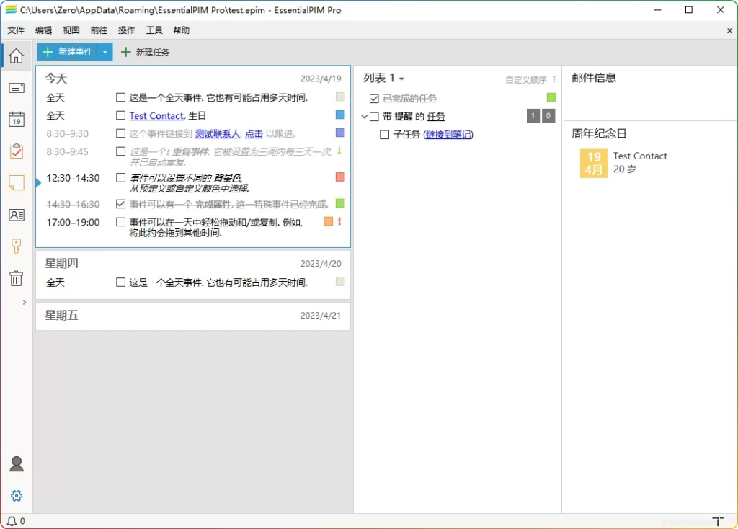The width and height of the screenshot is (738, 529).
Task: Open the Test Contact birthday link
Action: 157,115
